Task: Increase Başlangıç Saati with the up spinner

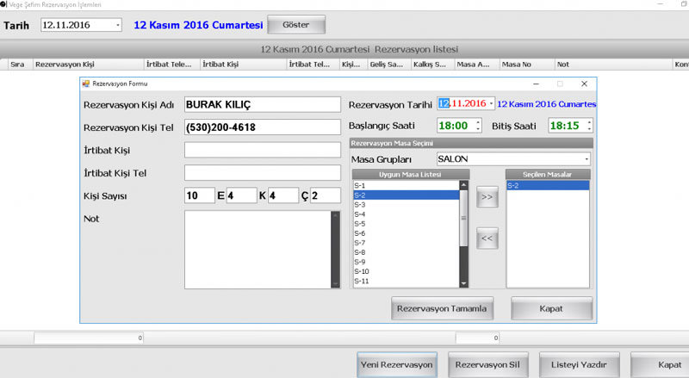Action: 478,122
